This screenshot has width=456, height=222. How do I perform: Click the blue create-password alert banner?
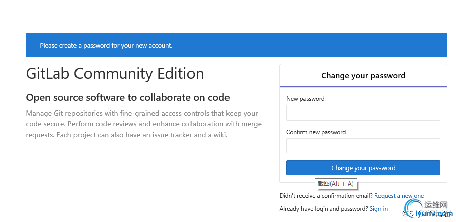[x=237, y=45]
